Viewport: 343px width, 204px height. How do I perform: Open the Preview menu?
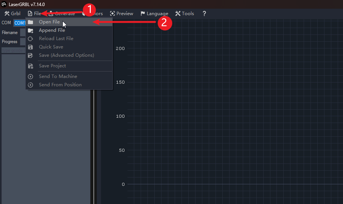point(121,14)
